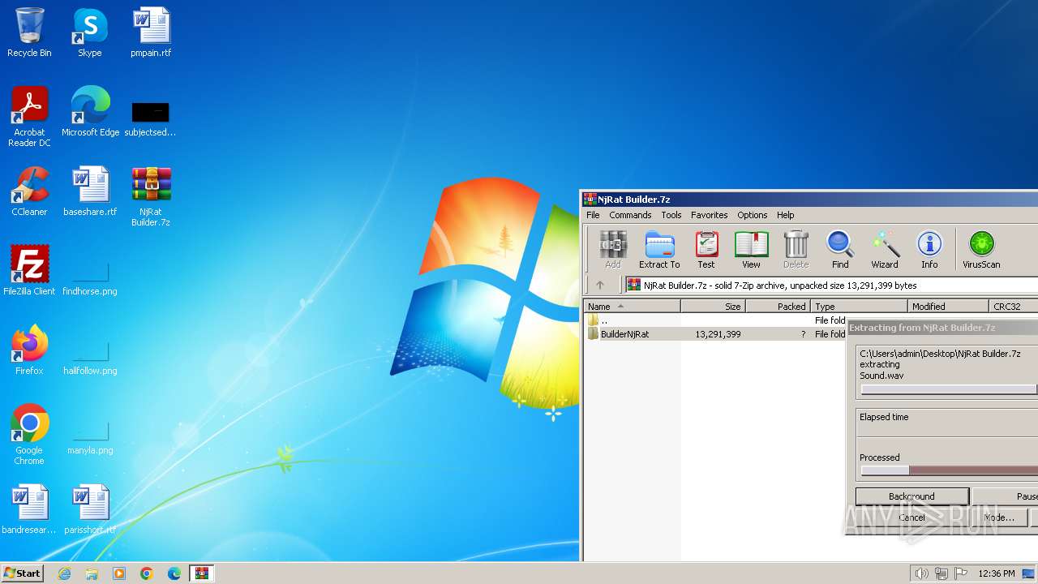Click the Add toolbar icon in WinRAR
1038x584 pixels.
613,249
